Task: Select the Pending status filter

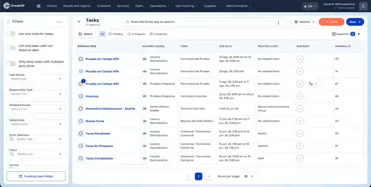Action: tap(116, 34)
